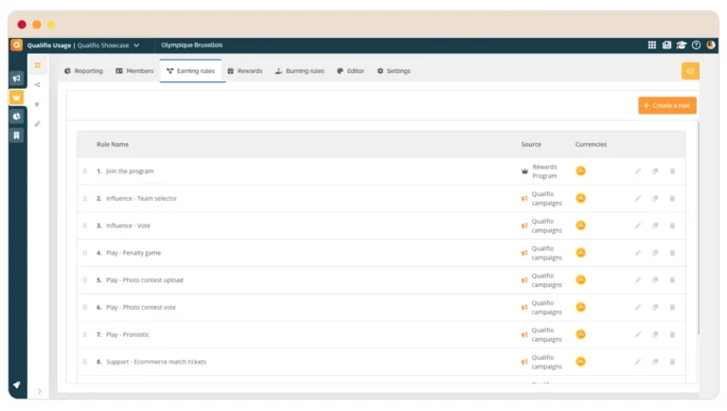Open the graduation cap academy icon
Screen dimensions: 727x411
coord(682,45)
